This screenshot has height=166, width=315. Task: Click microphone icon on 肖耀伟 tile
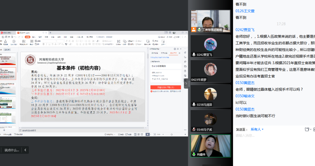(194, 154)
